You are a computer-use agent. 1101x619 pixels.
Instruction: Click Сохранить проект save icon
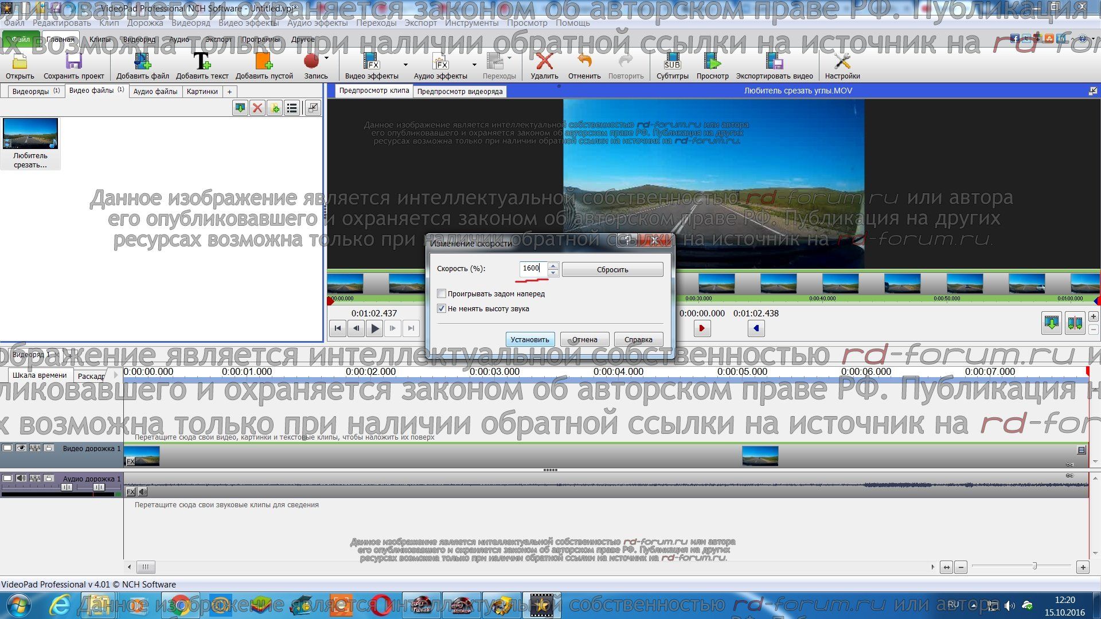coord(73,61)
